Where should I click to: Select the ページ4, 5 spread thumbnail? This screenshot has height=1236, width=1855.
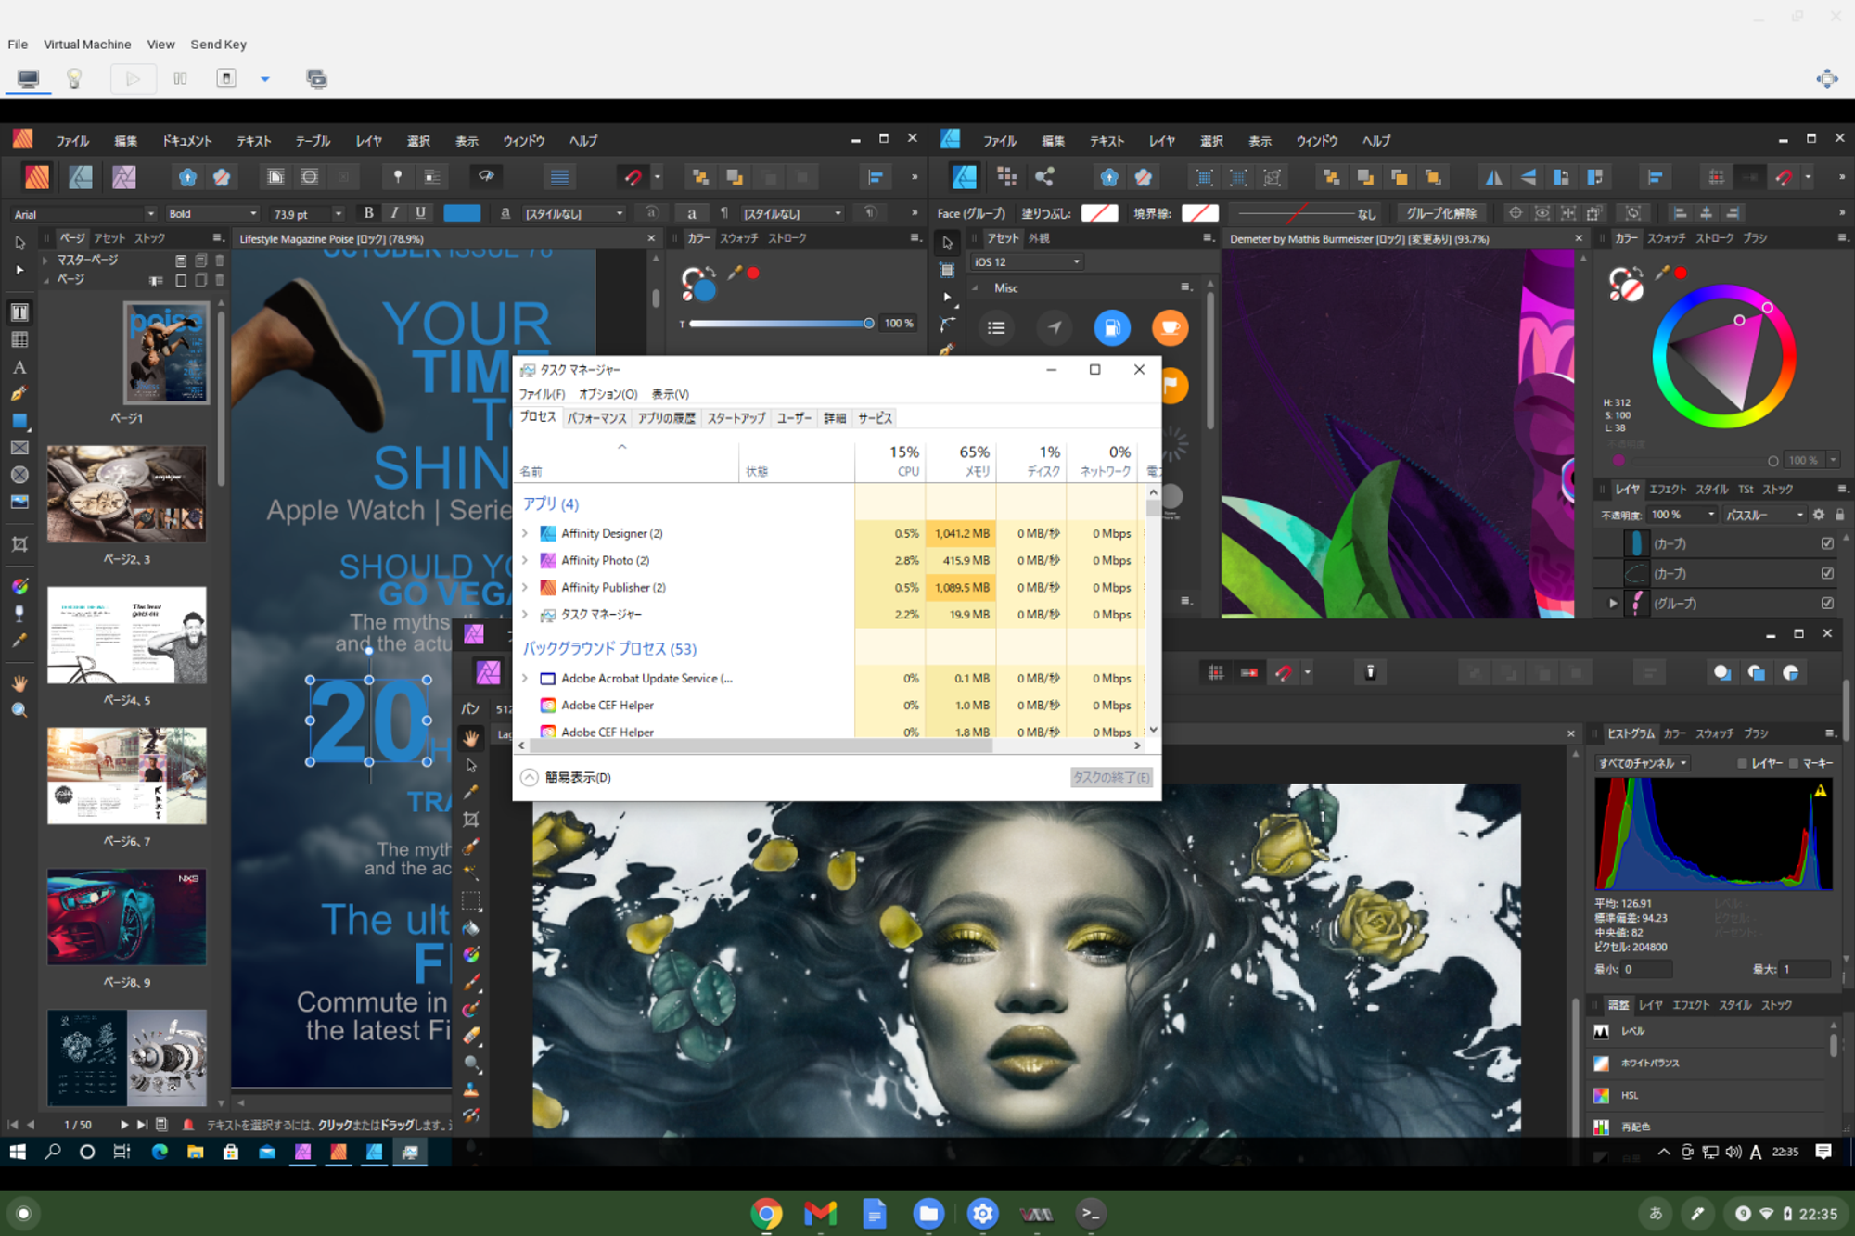(x=127, y=635)
